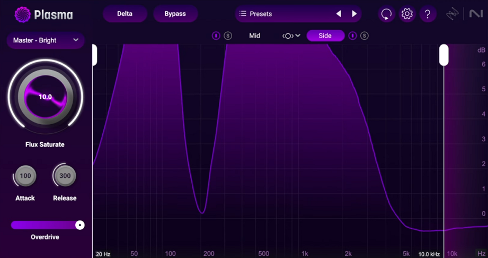Click the 20 Hz axis label
This screenshot has width=488, height=258.
coord(103,254)
